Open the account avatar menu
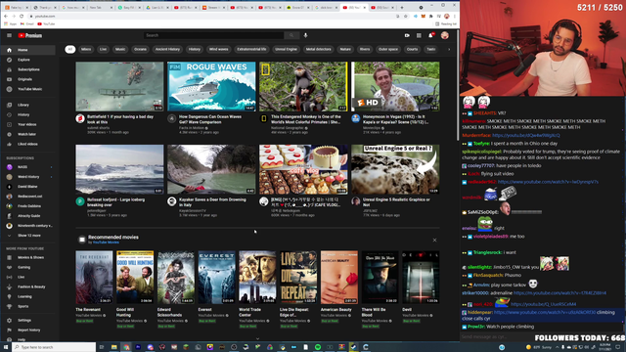626x352 pixels. [x=445, y=35]
